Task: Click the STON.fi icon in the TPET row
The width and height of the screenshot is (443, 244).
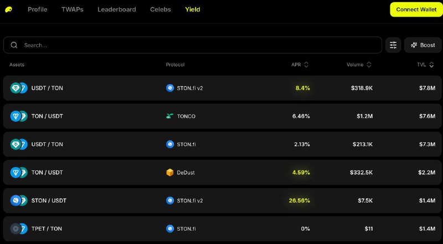Action: pyautogui.click(x=170, y=229)
